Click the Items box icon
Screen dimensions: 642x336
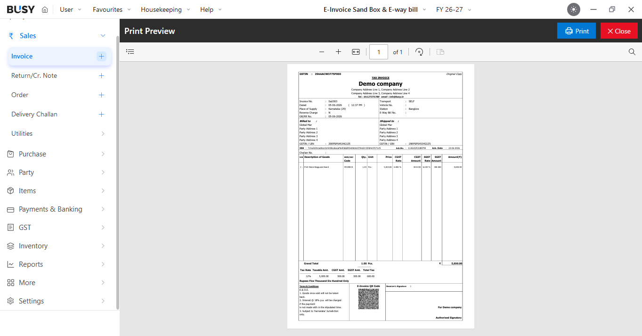click(10, 191)
